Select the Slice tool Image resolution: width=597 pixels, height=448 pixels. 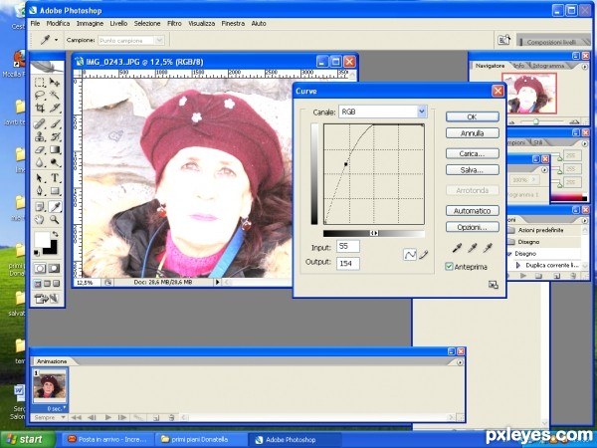point(55,108)
